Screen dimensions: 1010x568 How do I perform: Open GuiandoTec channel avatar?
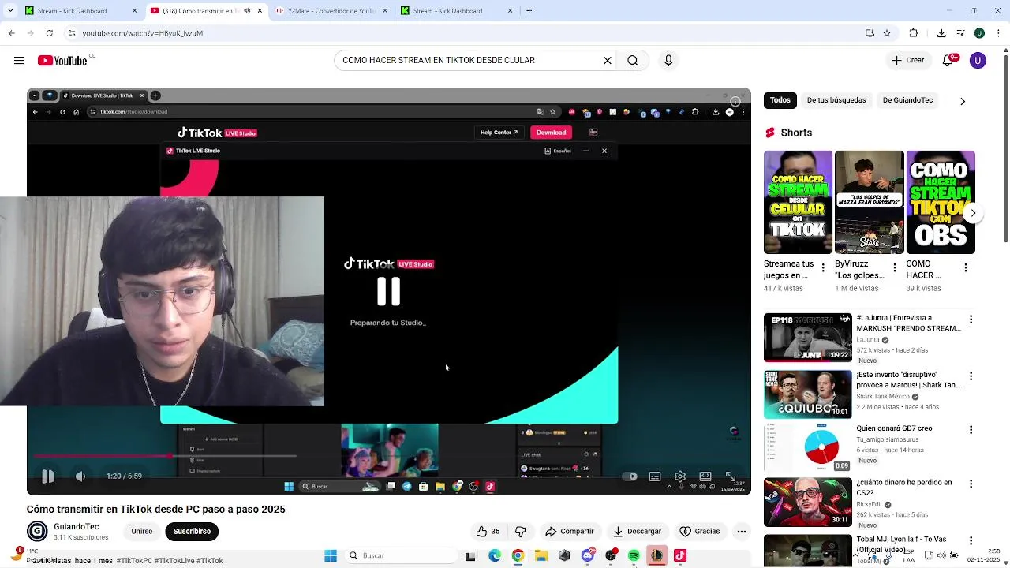pos(37,532)
